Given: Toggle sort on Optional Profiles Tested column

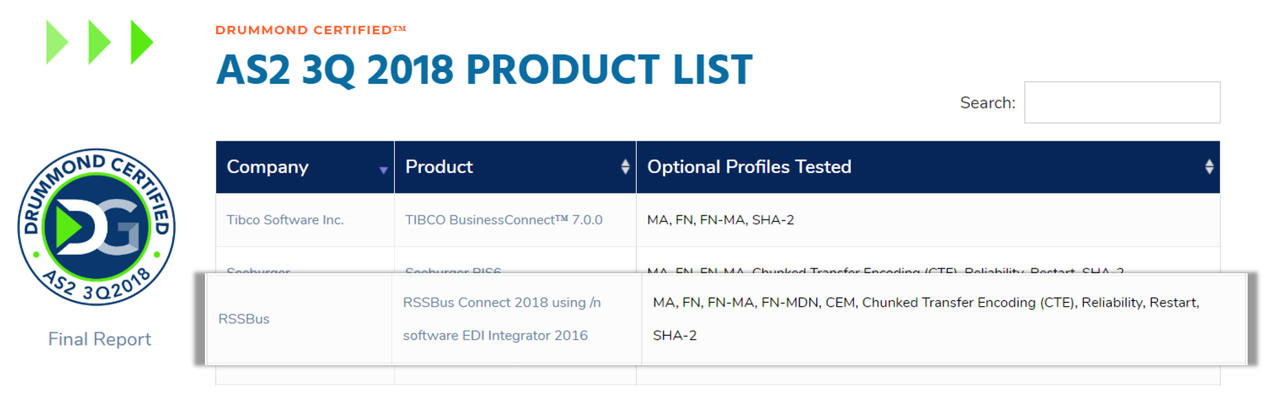Looking at the screenshot, I should [1208, 167].
